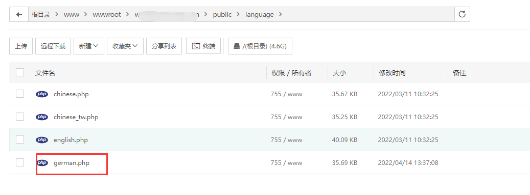This screenshot has width=530, height=195.
Task: Click the modified time of english.php
Action: [x=408, y=140]
